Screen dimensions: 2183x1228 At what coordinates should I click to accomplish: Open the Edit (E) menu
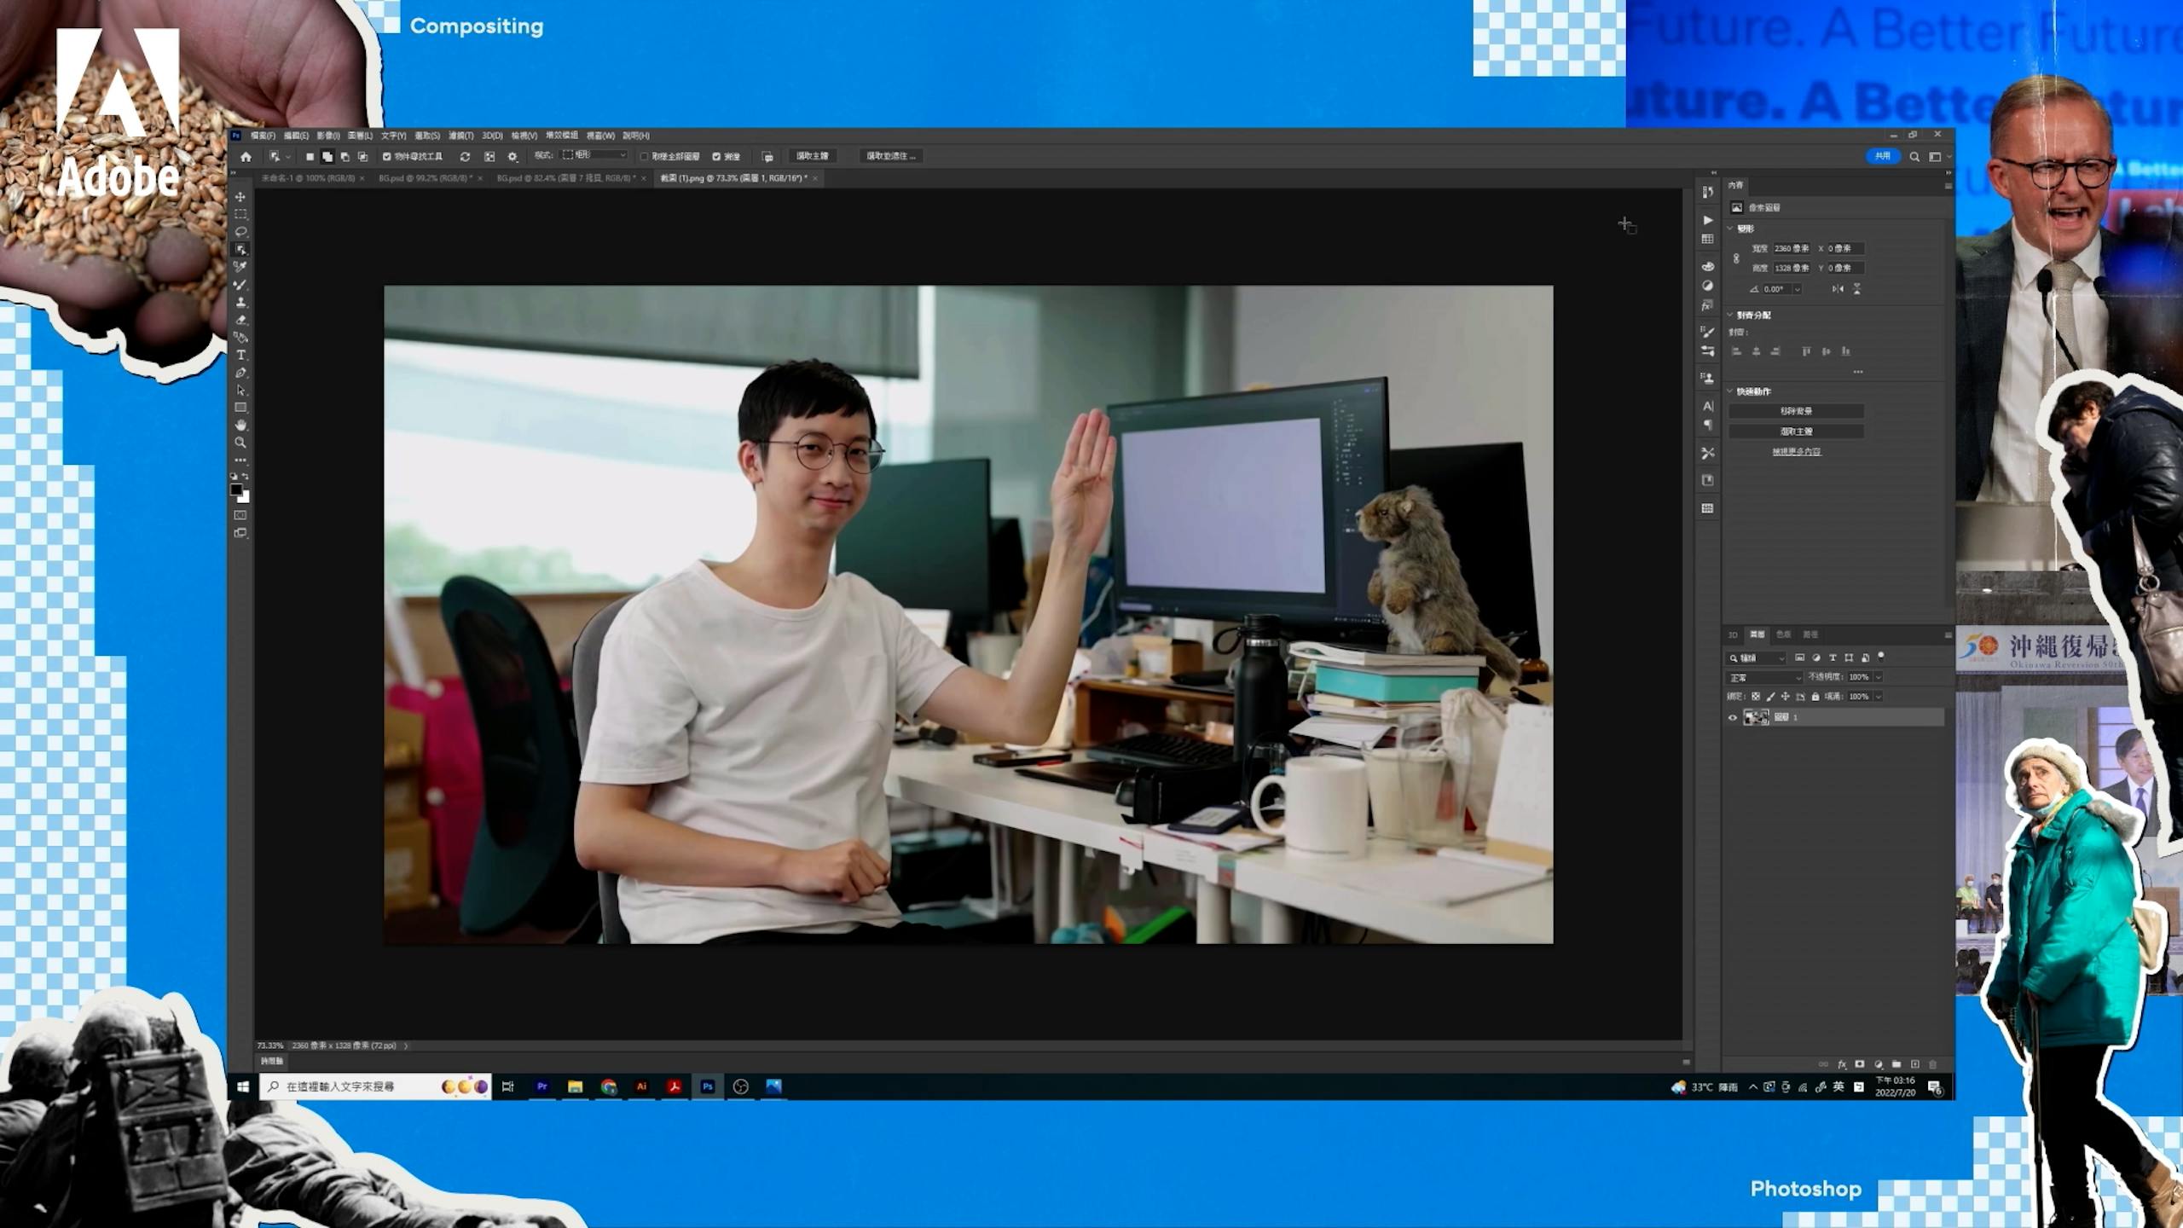[x=296, y=136]
